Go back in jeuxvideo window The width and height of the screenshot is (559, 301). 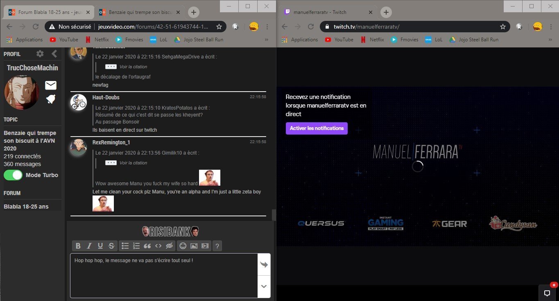pos(9,27)
